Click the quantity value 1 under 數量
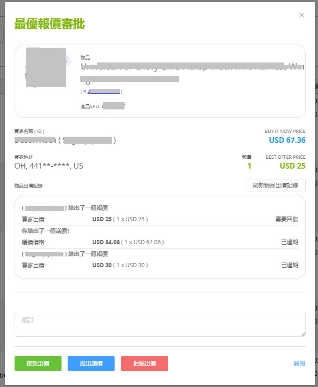Image resolution: width=318 pixels, height=387 pixels. pyautogui.click(x=249, y=166)
